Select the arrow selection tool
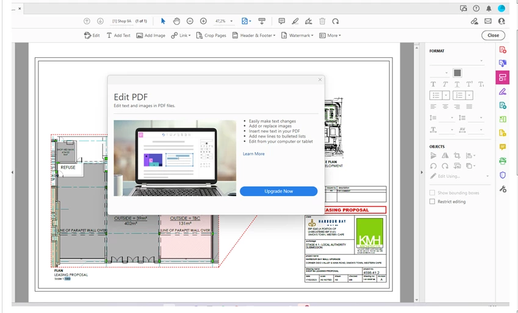Viewport: 518px width, 313px height. click(163, 21)
